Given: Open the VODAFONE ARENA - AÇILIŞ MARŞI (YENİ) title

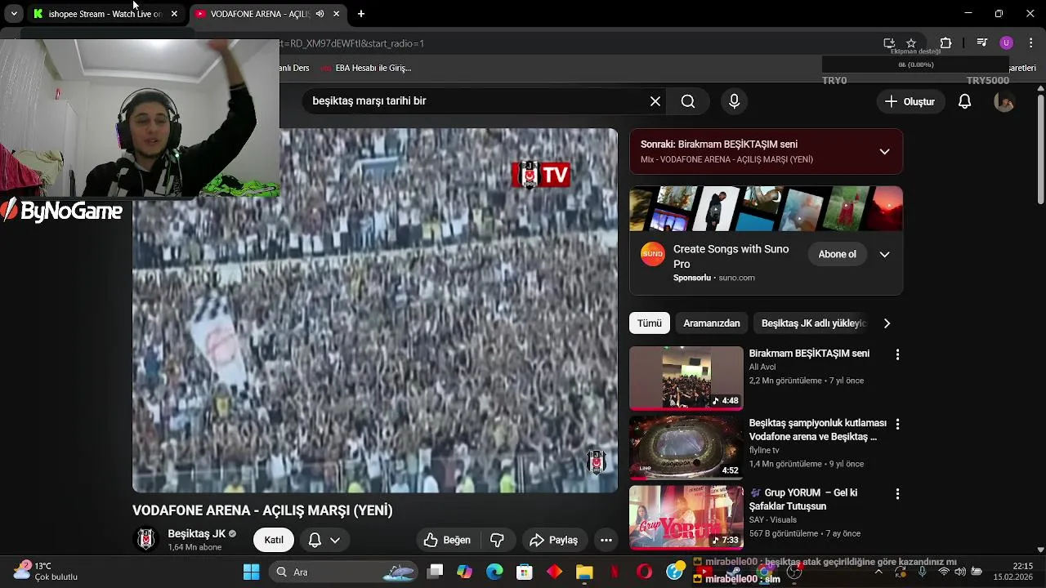Looking at the screenshot, I should 262,510.
